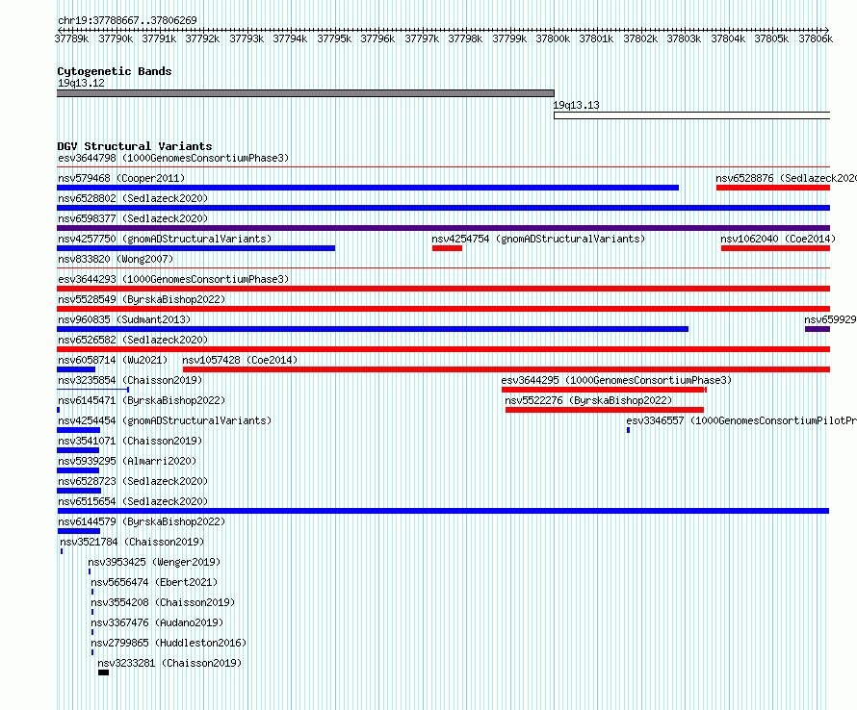Click blue nsv6144579 ByrskaBishop2022 bar
Screen dimensions: 857x710
(x=79, y=531)
